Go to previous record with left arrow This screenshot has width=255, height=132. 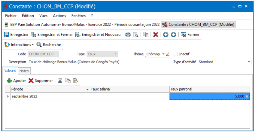coord(166,35)
